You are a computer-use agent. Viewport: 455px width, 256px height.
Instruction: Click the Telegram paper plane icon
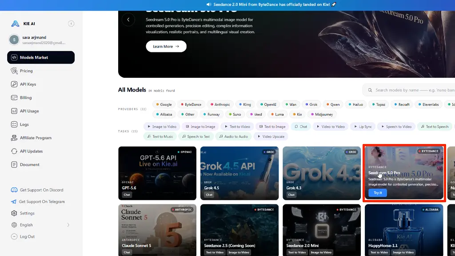tap(14, 201)
